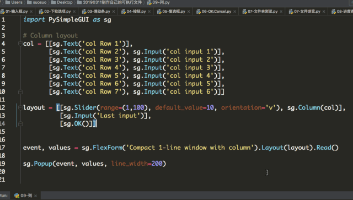Click the Read() call on line 17

coord(327,148)
